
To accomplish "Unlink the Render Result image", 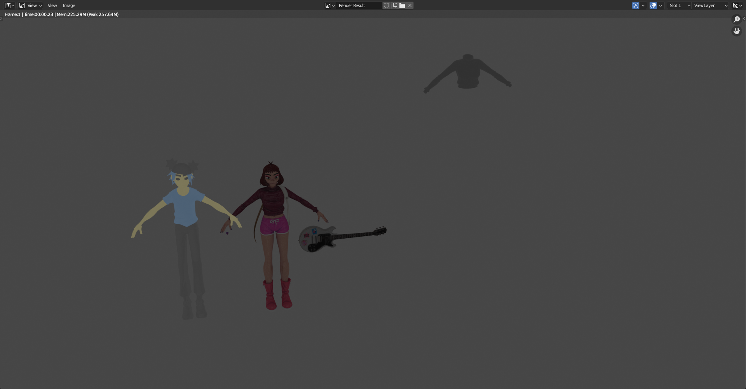I will (410, 5).
